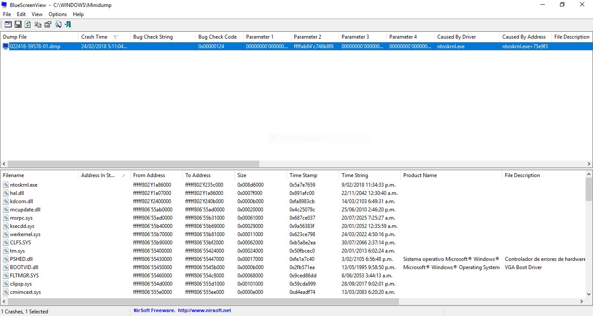Sort by the To Address column header
593x316 pixels.
(208, 175)
